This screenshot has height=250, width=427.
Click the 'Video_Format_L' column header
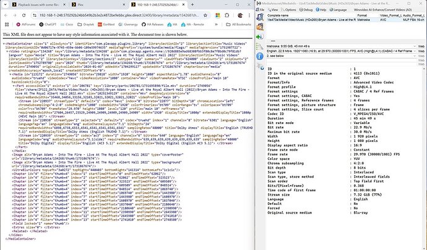pyautogui.click(x=390, y=15)
